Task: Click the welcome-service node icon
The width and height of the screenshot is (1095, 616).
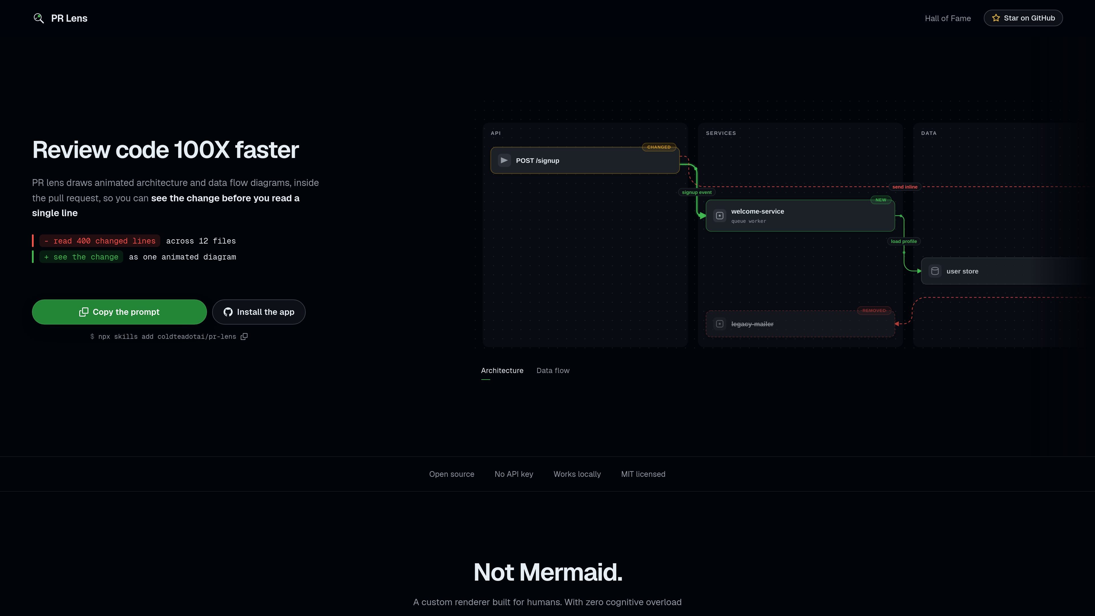Action: click(x=720, y=216)
